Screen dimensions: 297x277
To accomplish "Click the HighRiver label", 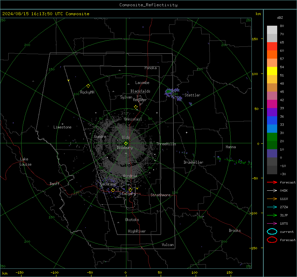I will click(x=137, y=231).
